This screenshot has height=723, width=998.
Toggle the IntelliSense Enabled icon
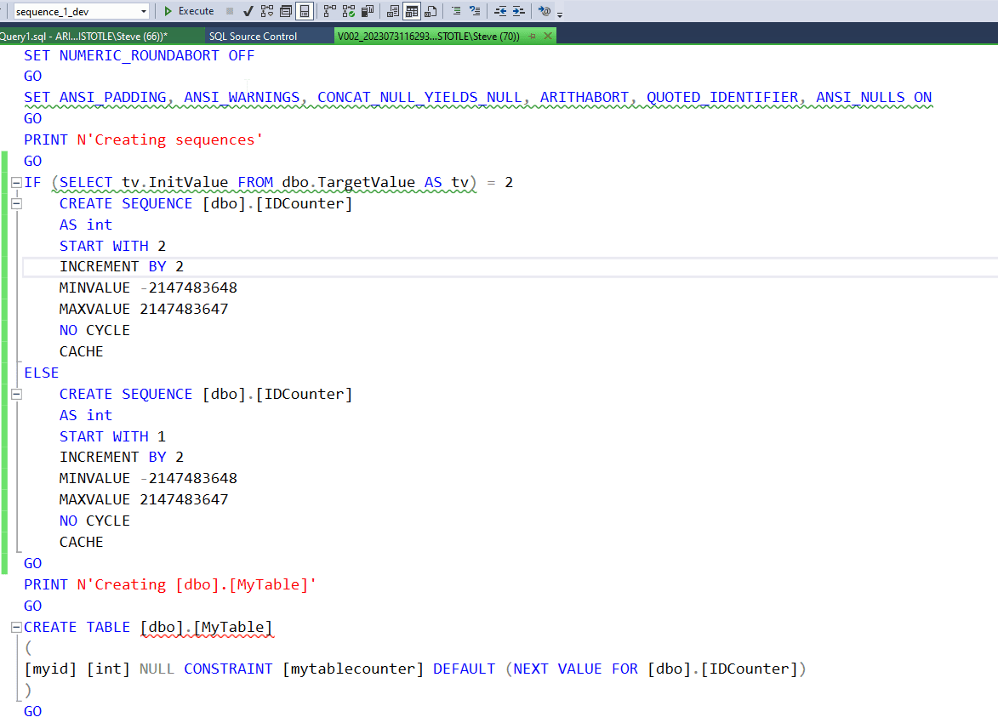pos(305,11)
